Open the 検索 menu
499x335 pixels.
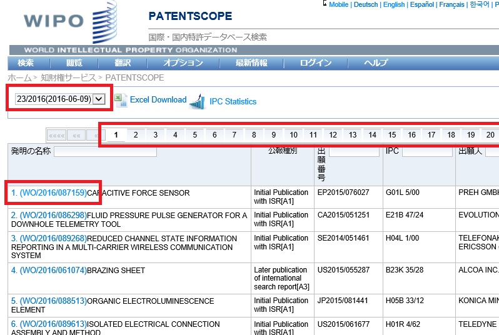[x=26, y=62]
